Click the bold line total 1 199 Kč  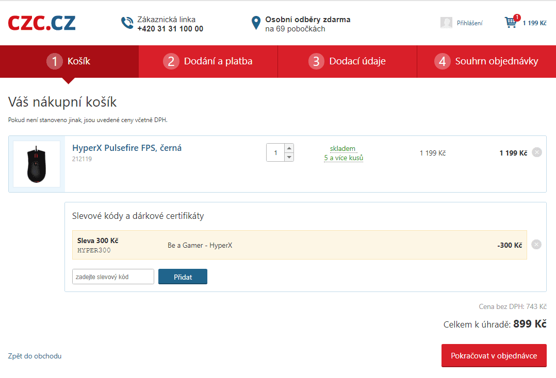(514, 153)
